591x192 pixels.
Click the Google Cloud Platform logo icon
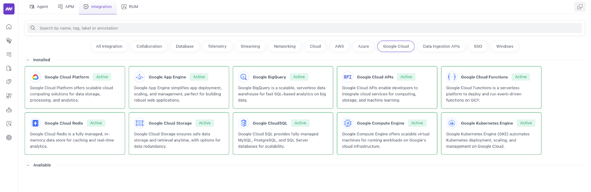[35, 77]
